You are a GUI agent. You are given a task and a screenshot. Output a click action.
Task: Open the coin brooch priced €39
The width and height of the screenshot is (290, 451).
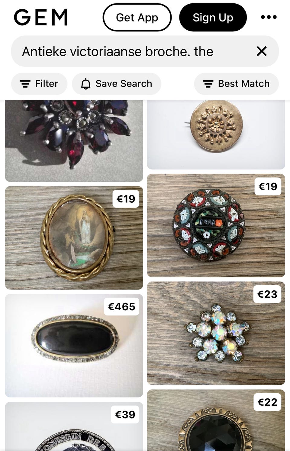[74, 426]
